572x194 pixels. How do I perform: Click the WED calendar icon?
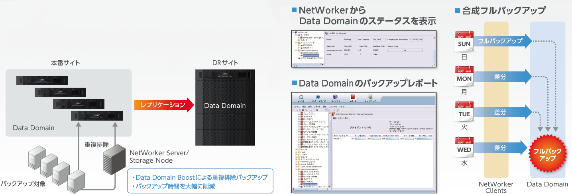464,147
